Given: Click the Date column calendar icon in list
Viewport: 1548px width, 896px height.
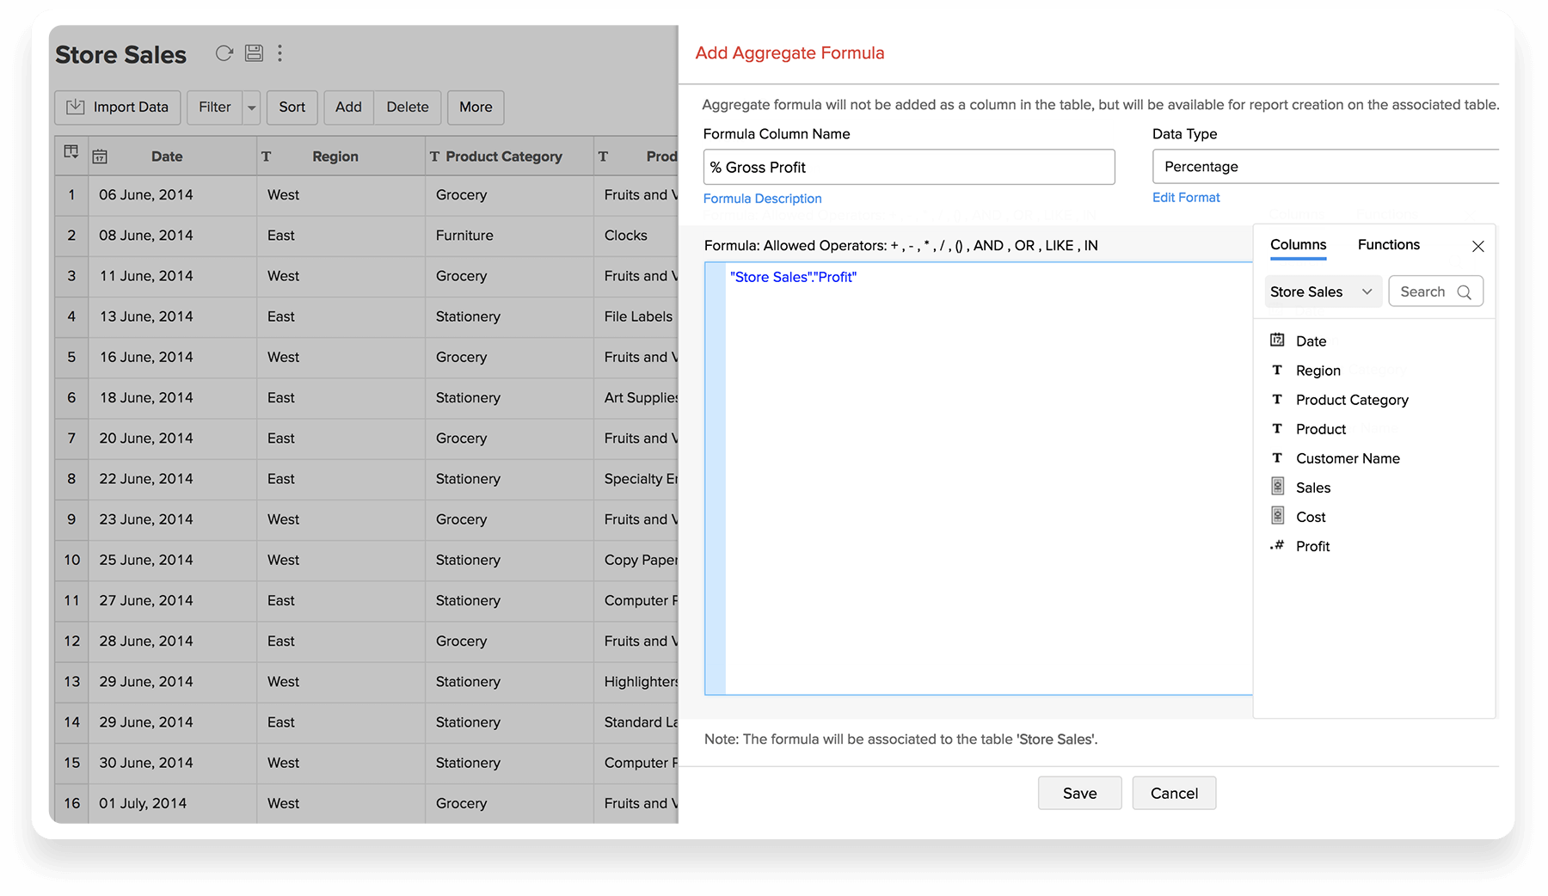Looking at the screenshot, I should (1277, 341).
